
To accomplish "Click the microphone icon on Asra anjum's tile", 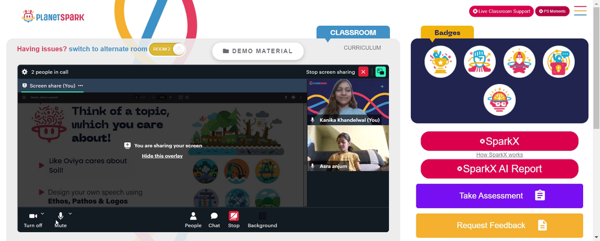I will 313,166.
